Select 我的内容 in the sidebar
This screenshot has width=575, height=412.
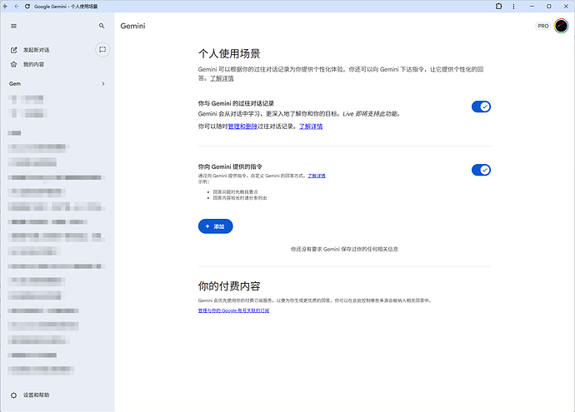[x=33, y=64]
